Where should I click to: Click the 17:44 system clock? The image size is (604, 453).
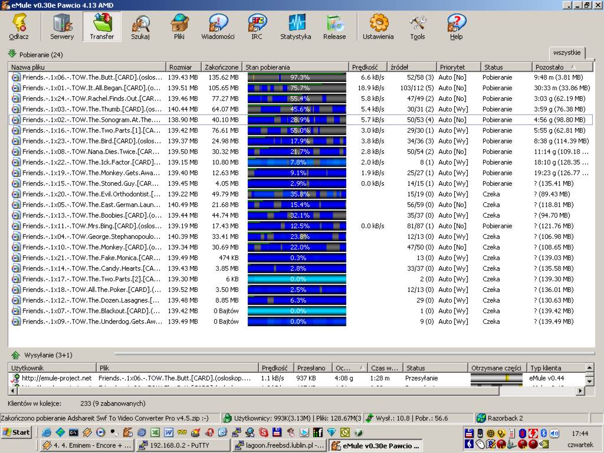580,434
